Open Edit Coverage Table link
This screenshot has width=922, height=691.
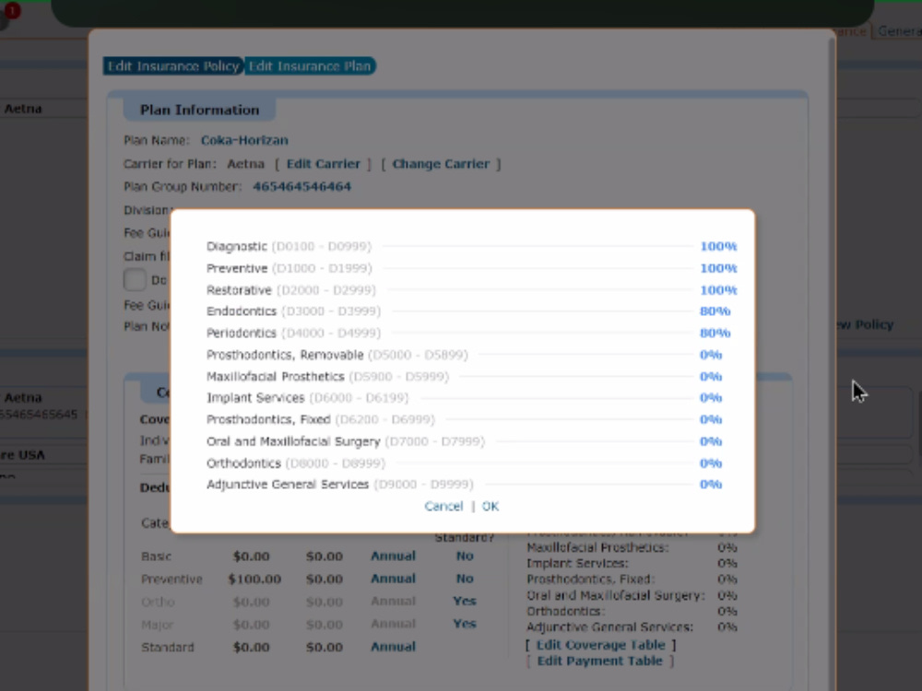tap(600, 645)
